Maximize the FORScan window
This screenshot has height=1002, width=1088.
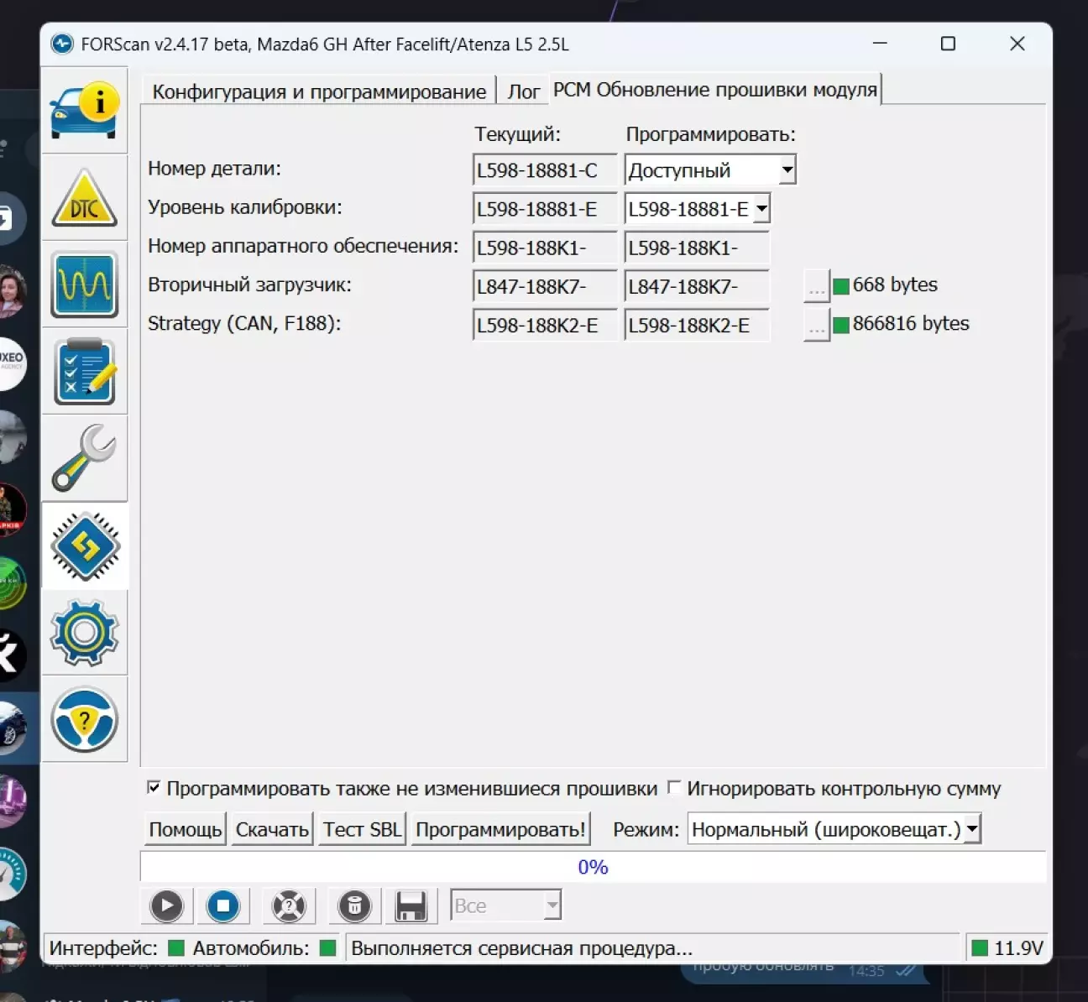coord(948,44)
